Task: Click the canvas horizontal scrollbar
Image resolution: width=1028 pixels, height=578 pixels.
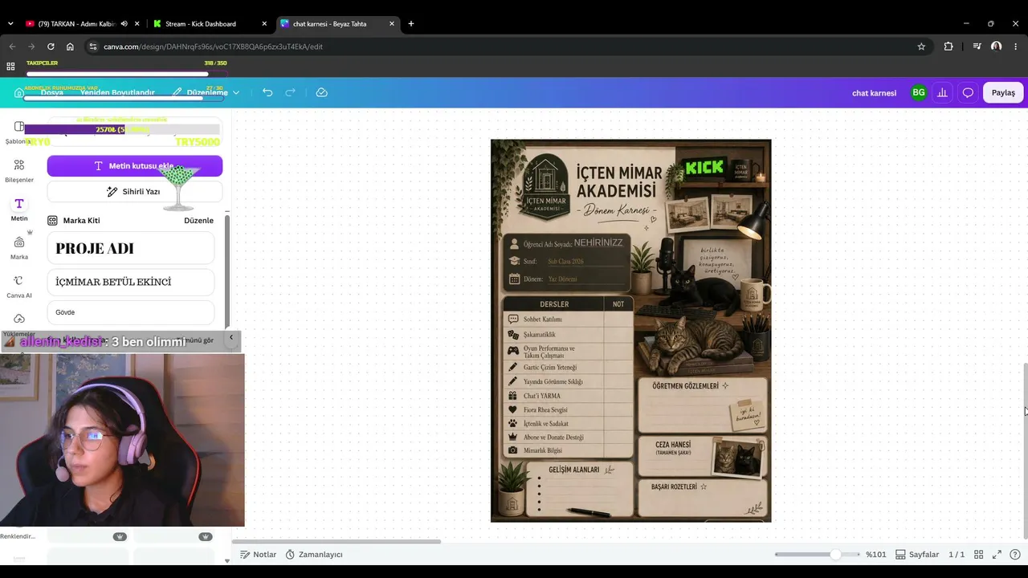Action: click(x=337, y=541)
